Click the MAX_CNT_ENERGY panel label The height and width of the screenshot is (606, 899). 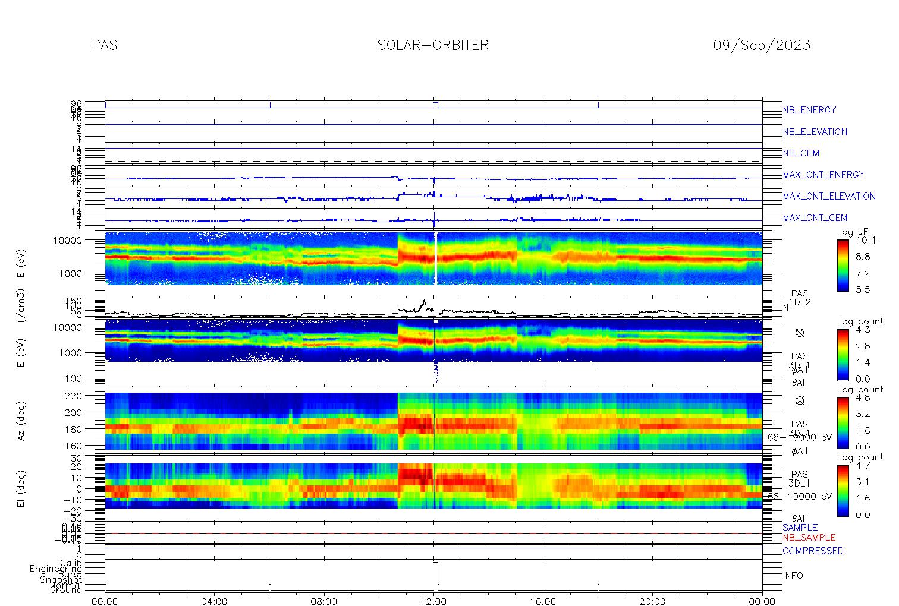click(x=823, y=175)
